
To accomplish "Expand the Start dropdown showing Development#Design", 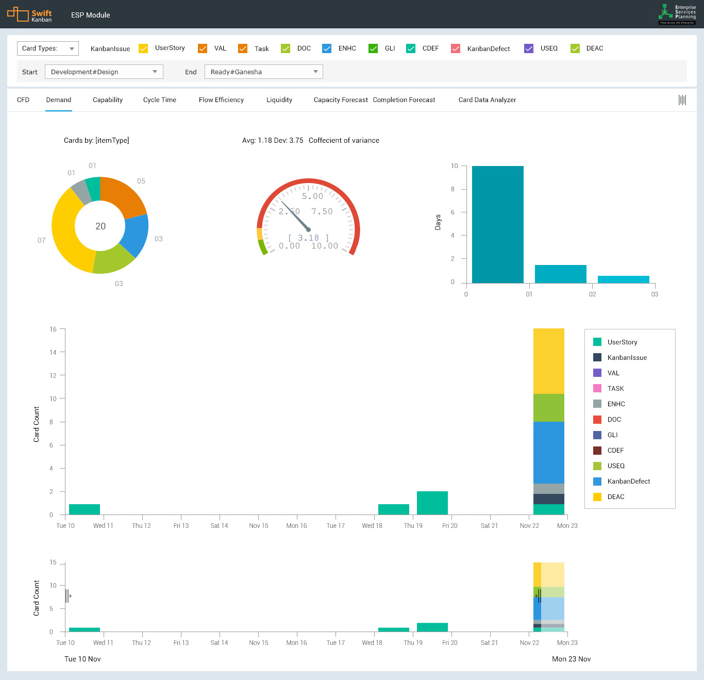I will coord(104,72).
